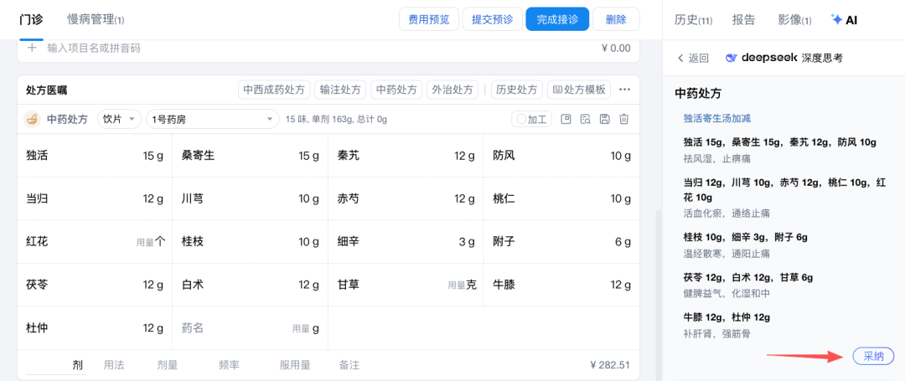Screen dimensions: 905x381
Task: Toggle the 加工 processing option
Action: [x=531, y=119]
